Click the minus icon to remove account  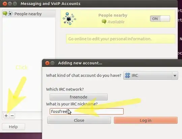12,115
